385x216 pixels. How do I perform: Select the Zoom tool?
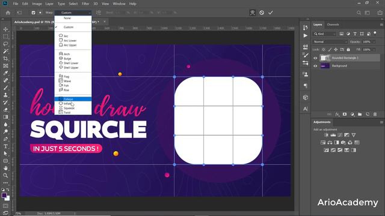click(5, 175)
